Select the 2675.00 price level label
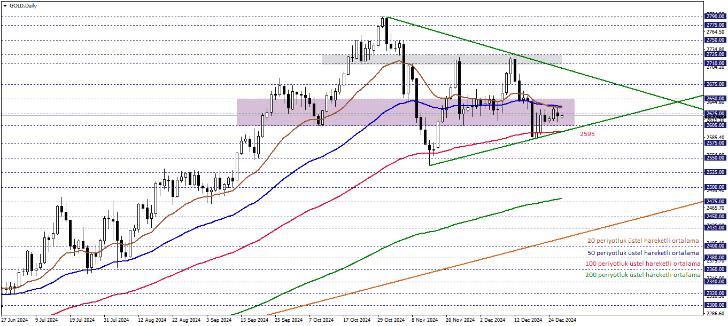Viewport: 728px width, 326px height. pyautogui.click(x=715, y=84)
